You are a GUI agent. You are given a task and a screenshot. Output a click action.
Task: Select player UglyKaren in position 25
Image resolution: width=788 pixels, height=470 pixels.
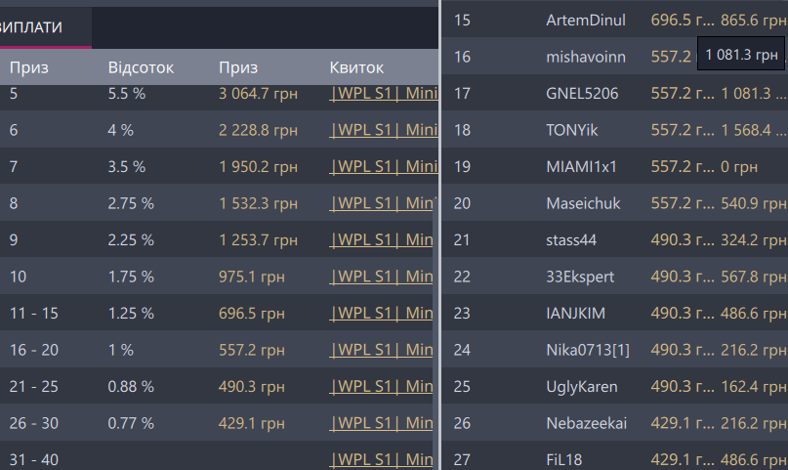(x=582, y=386)
